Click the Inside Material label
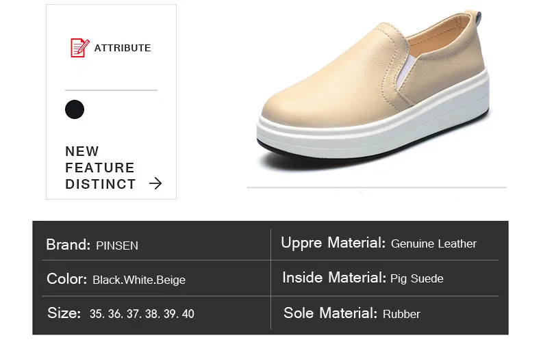Image resolution: width=541 pixels, height=357 pixels. (334, 278)
